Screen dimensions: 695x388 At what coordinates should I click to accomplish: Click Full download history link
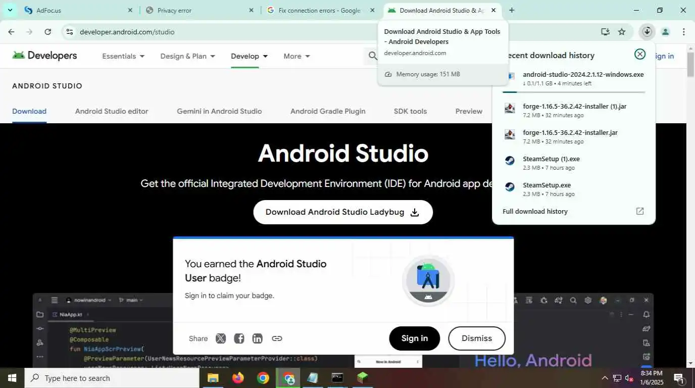(x=535, y=211)
